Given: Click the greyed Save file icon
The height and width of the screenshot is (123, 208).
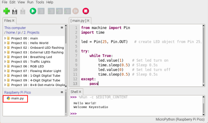Looking at the screenshot, I should pos(23,11).
